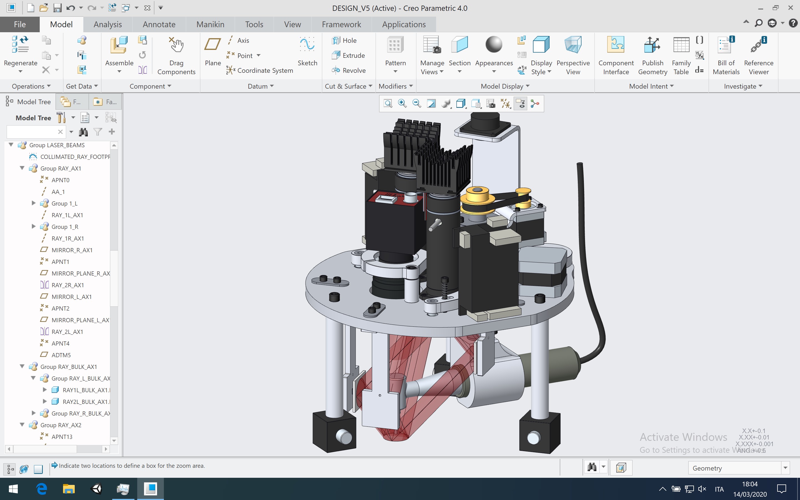Select the Applications tab

(x=404, y=24)
